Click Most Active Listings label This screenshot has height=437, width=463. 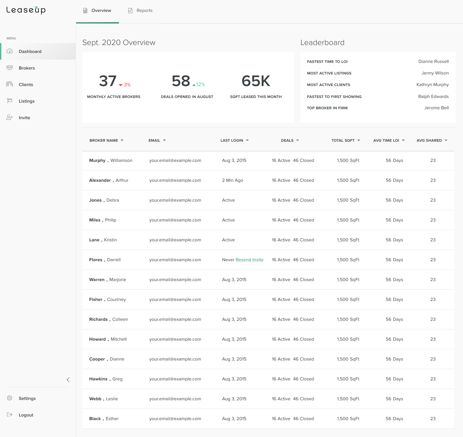(329, 73)
